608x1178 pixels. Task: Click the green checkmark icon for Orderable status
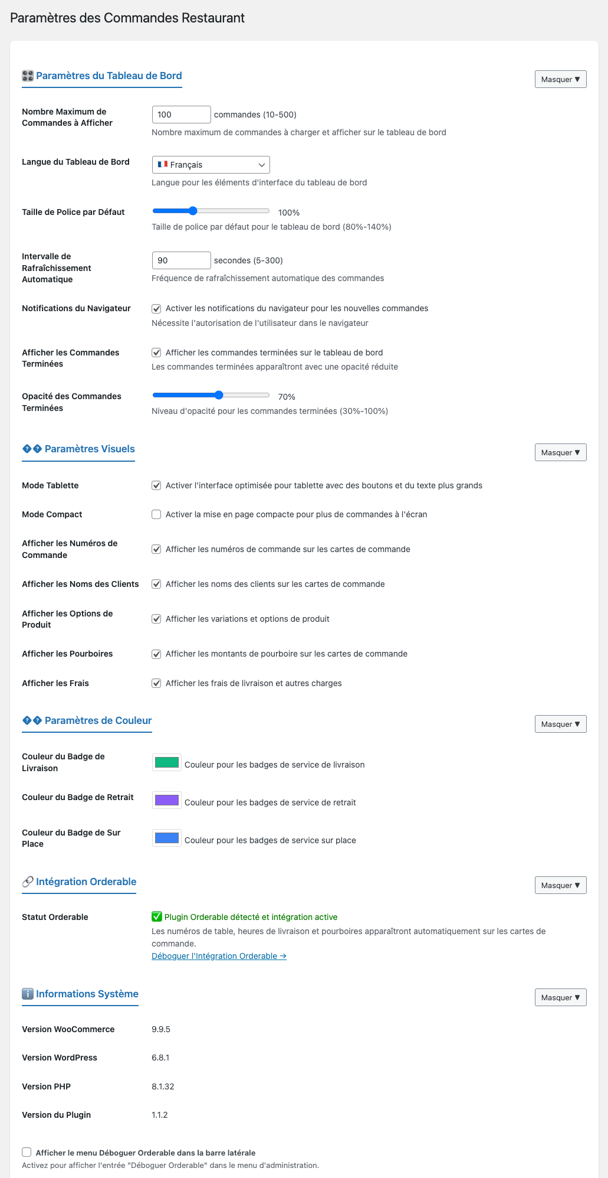click(x=157, y=916)
